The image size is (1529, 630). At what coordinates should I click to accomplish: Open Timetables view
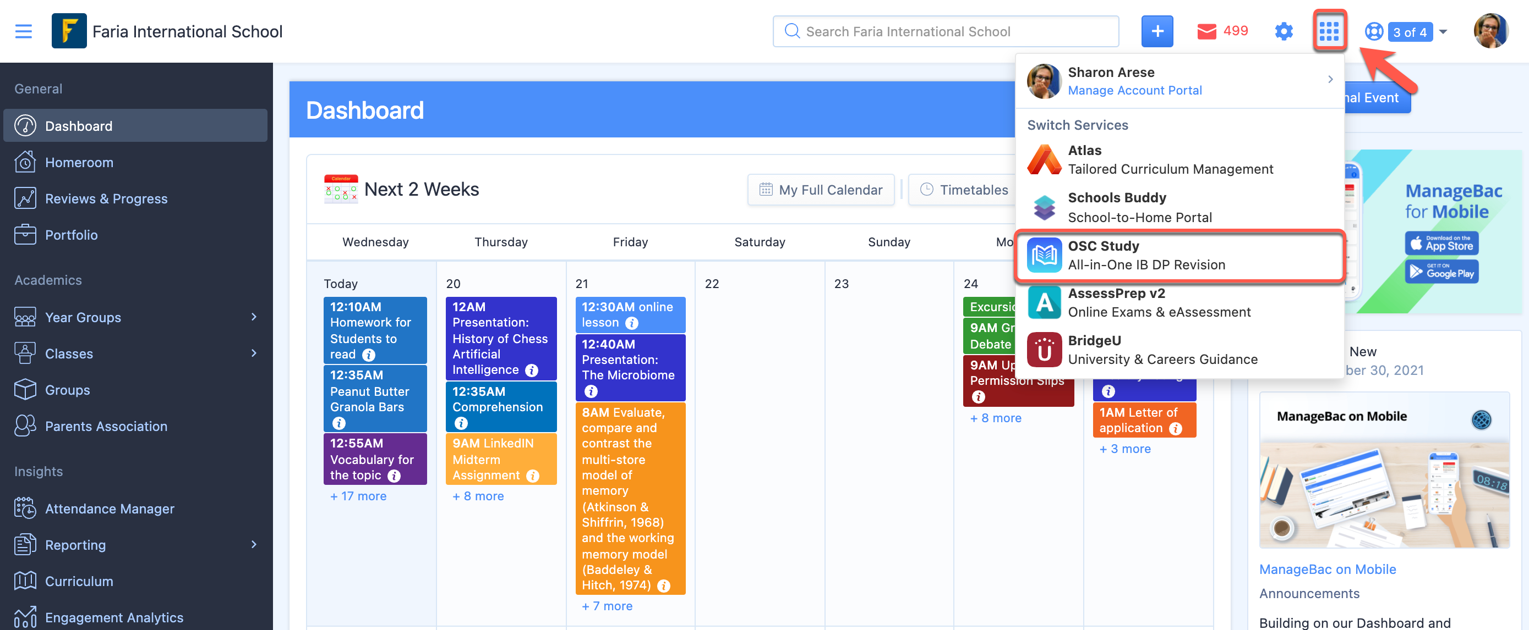point(963,190)
